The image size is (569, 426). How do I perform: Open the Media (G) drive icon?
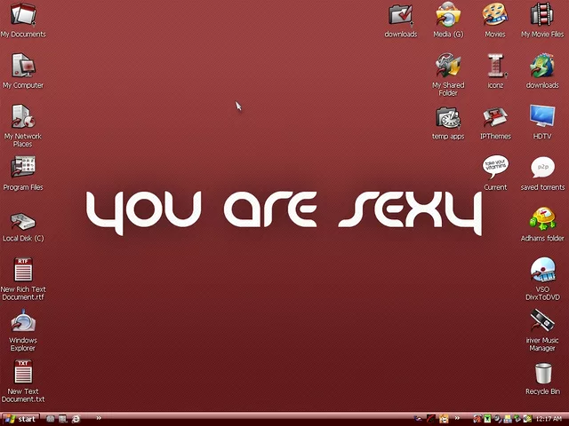pyautogui.click(x=448, y=20)
